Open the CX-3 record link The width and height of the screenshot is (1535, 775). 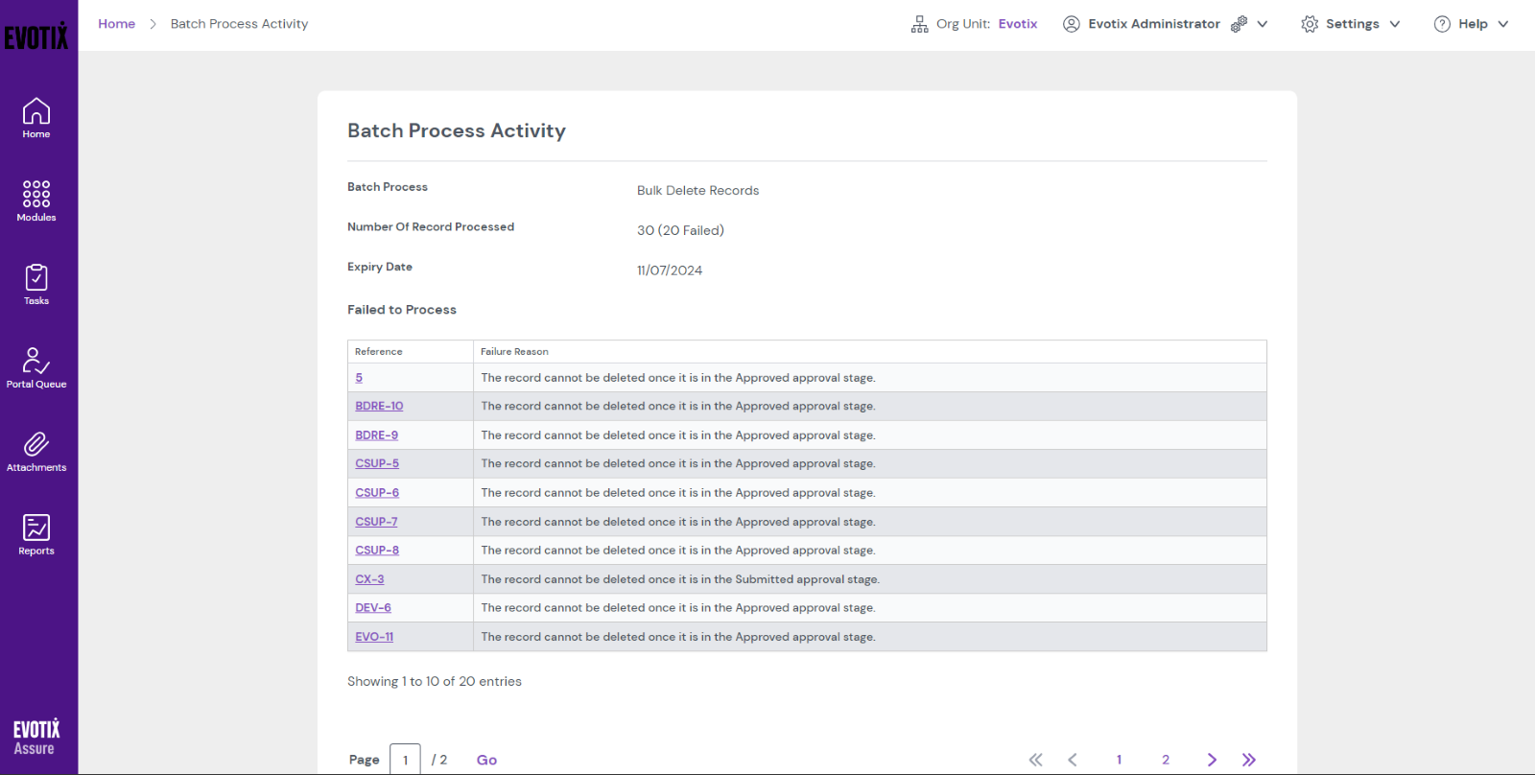point(369,579)
